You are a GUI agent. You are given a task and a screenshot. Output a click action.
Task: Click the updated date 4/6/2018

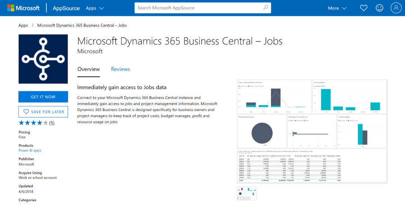pyautogui.click(x=26, y=191)
